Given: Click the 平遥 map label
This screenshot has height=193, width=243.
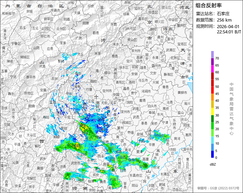Looking at the screenshot, I should 17,144.
